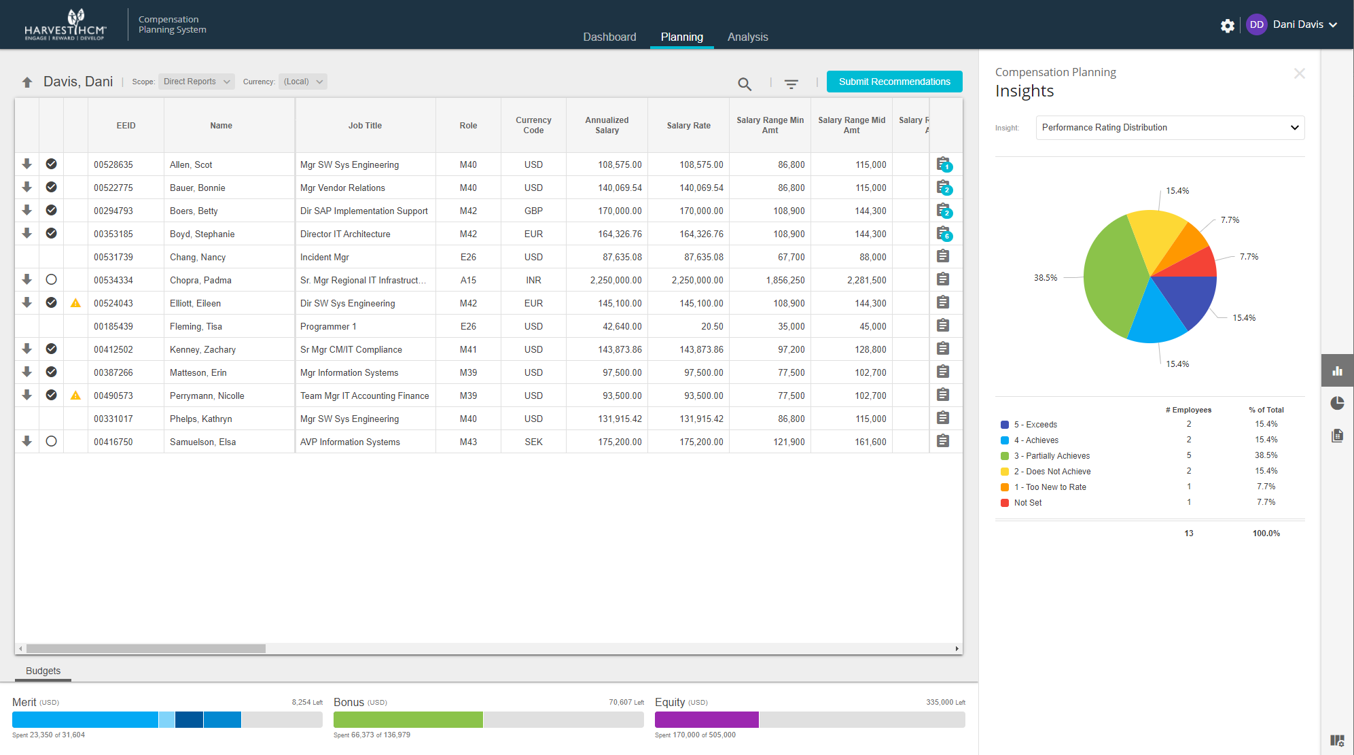Open the document report sidebar icon
1354x755 pixels.
click(1337, 436)
